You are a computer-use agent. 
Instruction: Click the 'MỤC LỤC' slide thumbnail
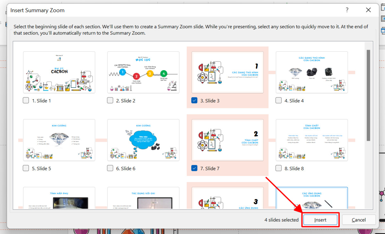(143, 72)
